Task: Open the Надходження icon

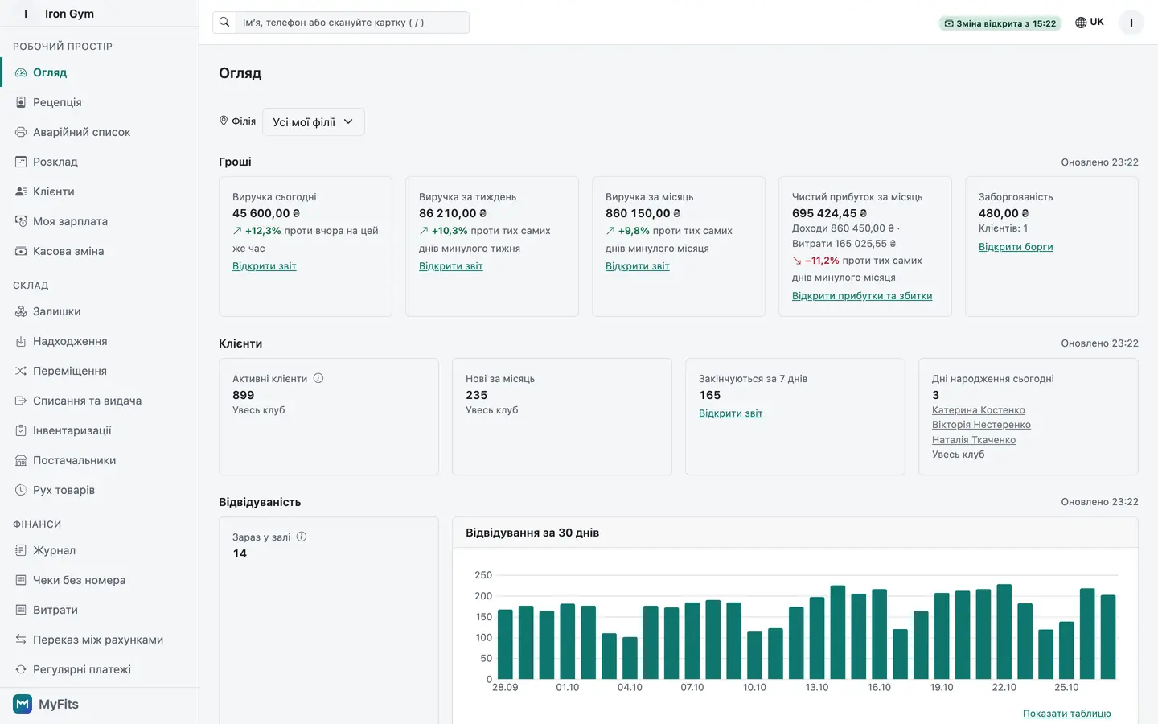Action: (x=21, y=341)
